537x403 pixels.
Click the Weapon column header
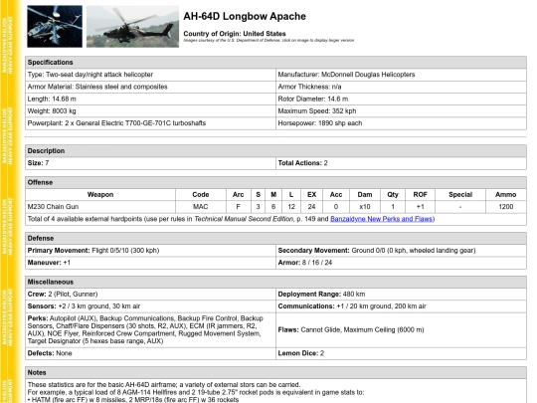tap(100, 195)
